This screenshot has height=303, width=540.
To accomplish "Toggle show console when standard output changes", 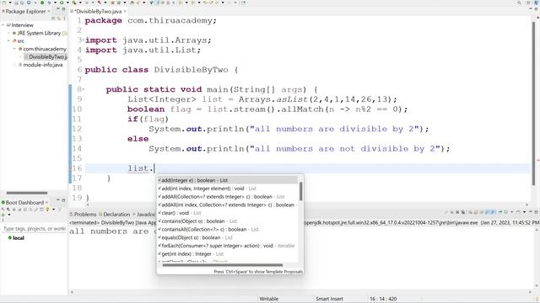I will pyautogui.click(x=488, y=212).
